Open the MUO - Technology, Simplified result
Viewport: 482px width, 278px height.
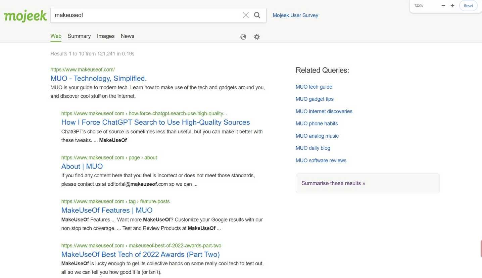pyautogui.click(x=98, y=78)
